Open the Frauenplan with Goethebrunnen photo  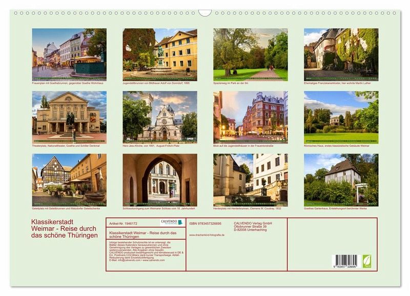[x=69, y=54]
